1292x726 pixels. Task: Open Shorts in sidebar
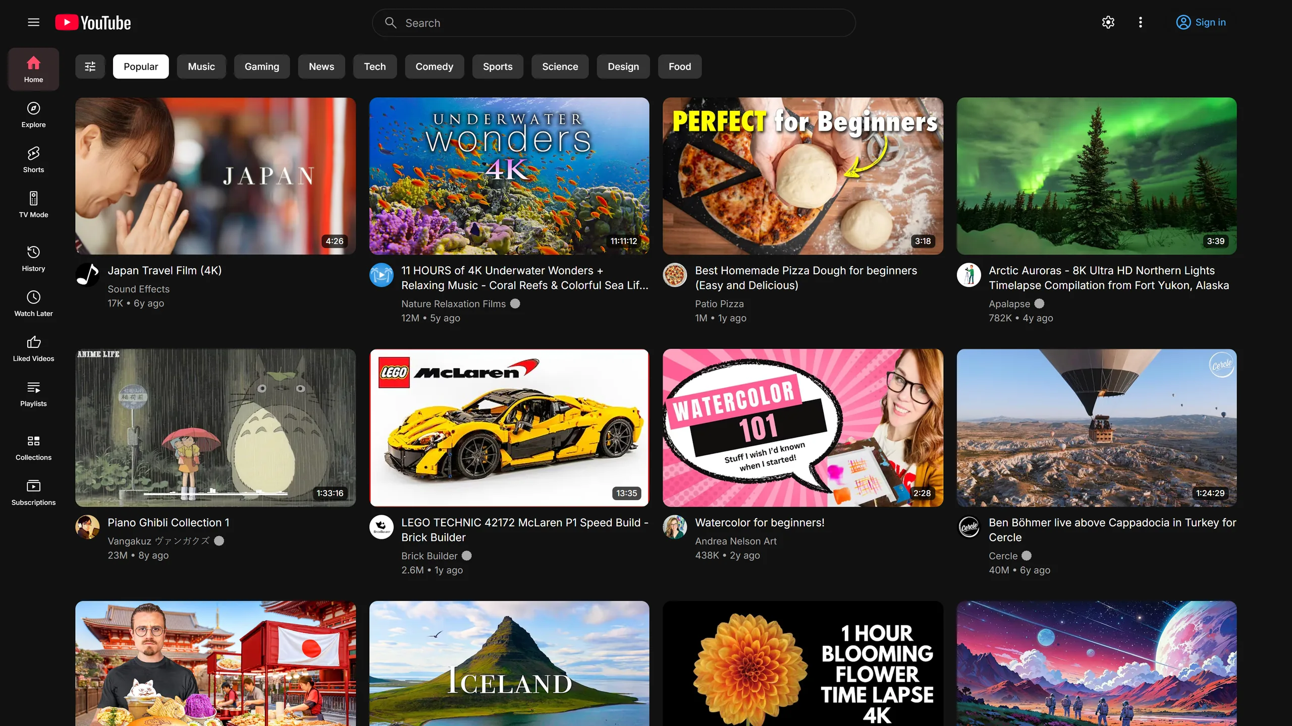pyautogui.click(x=33, y=159)
